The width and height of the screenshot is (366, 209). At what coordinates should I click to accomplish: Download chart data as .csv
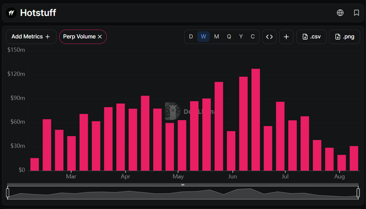[x=312, y=37]
